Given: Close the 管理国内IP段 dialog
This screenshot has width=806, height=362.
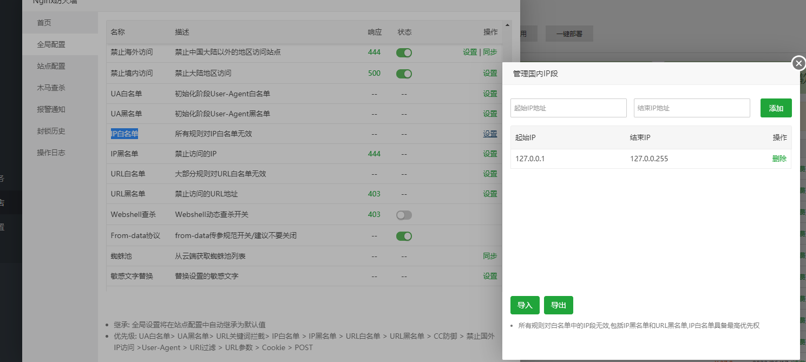Looking at the screenshot, I should (799, 63).
